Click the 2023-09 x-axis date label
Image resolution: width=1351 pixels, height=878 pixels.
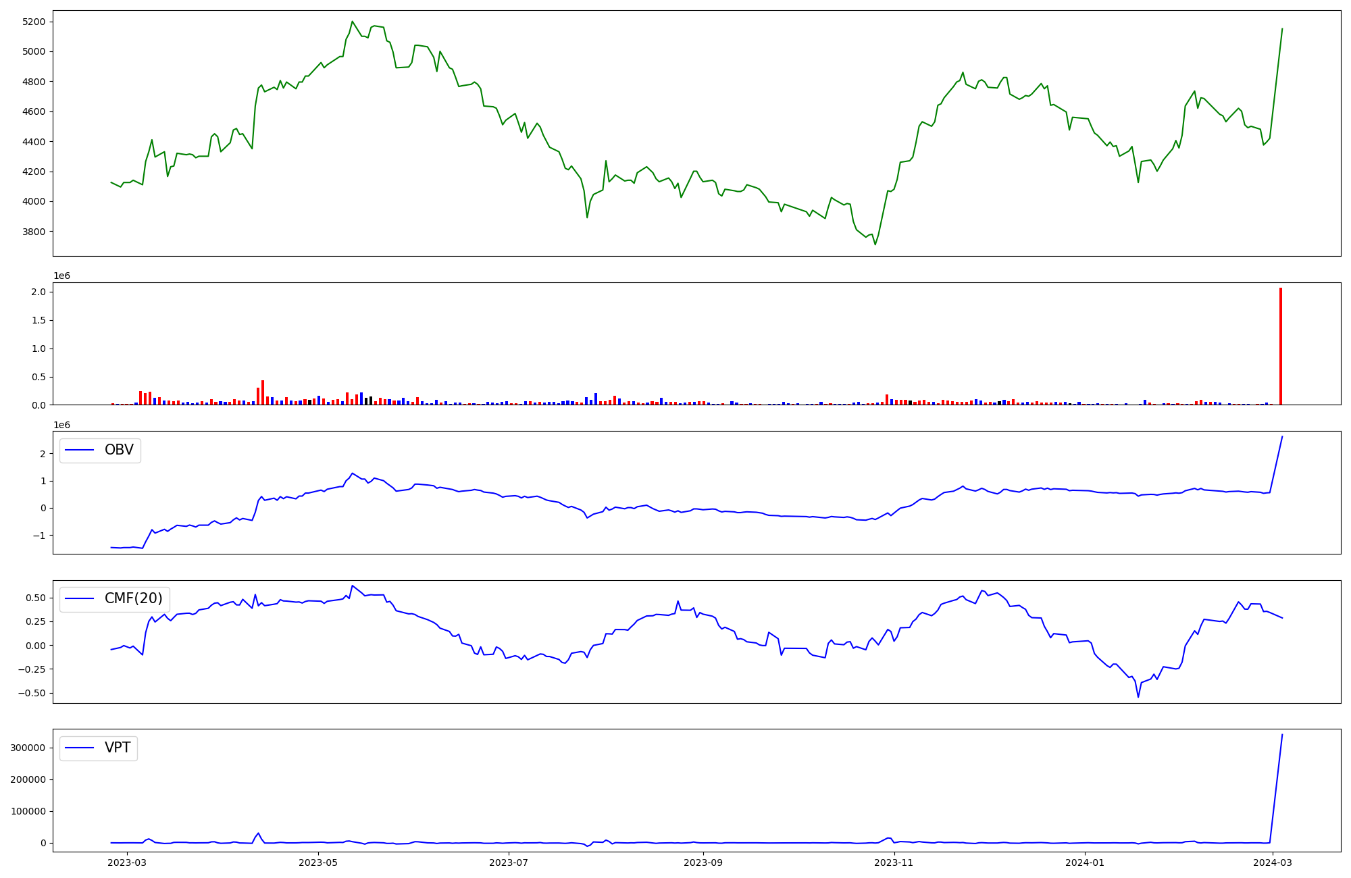[x=703, y=862]
